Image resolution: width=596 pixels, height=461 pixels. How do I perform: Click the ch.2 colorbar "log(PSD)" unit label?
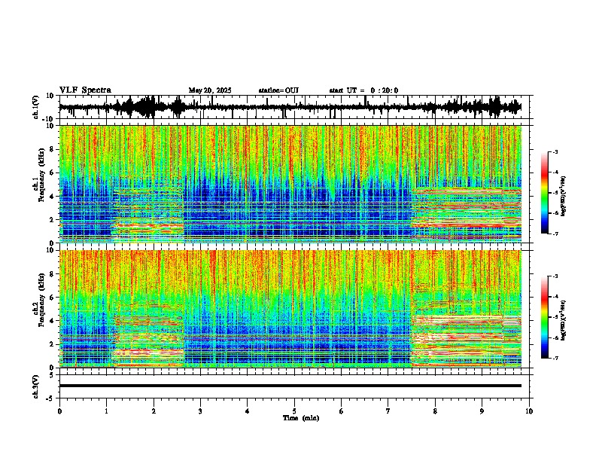[563, 321]
